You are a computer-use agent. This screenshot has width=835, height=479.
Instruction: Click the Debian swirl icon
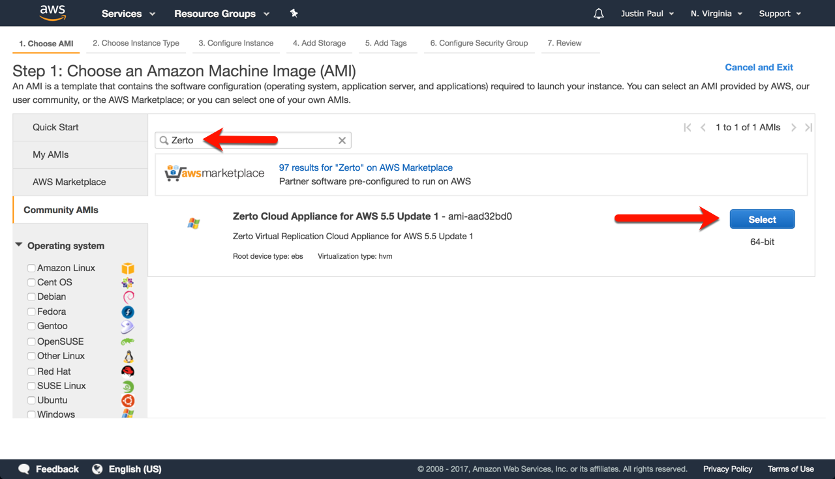coord(128,297)
